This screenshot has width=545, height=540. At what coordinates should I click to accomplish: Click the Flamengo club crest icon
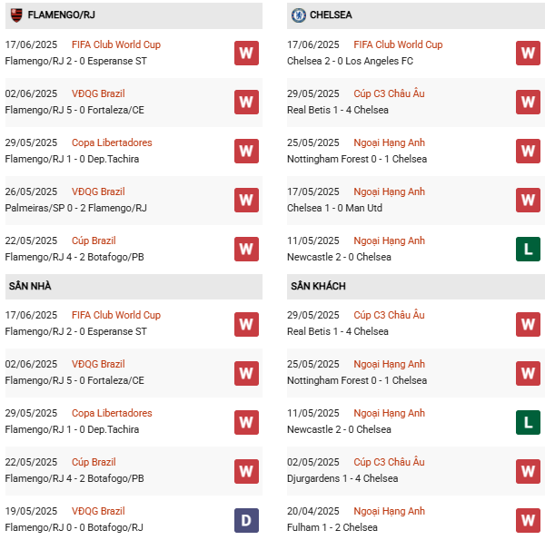pos(15,15)
